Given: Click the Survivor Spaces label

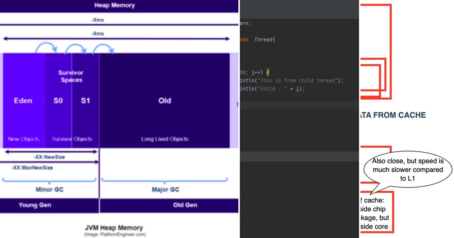Looking at the screenshot, I should click(x=71, y=76).
